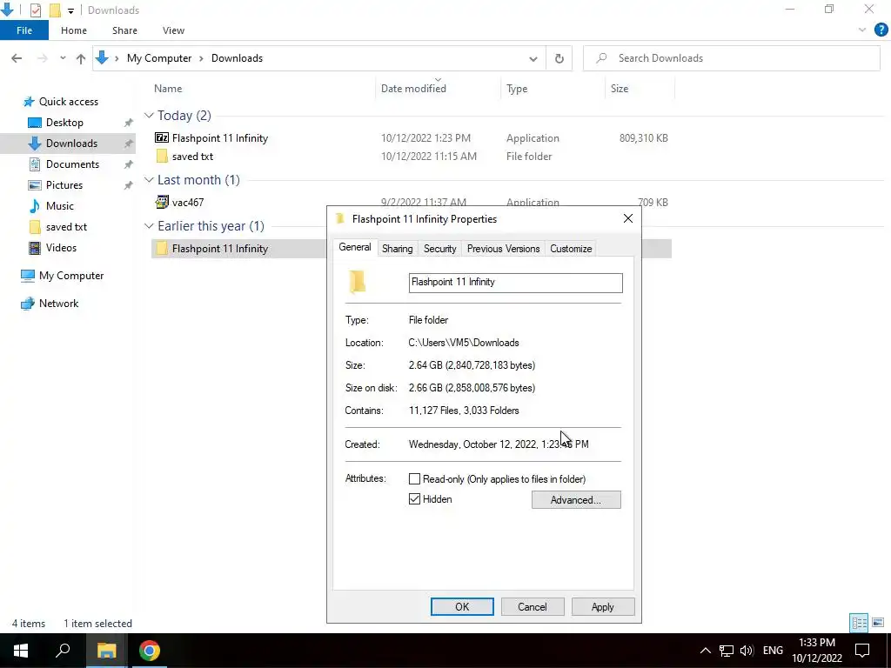Click the Search Downloads box
Viewport: 891px width, 668px height.
[x=731, y=58]
